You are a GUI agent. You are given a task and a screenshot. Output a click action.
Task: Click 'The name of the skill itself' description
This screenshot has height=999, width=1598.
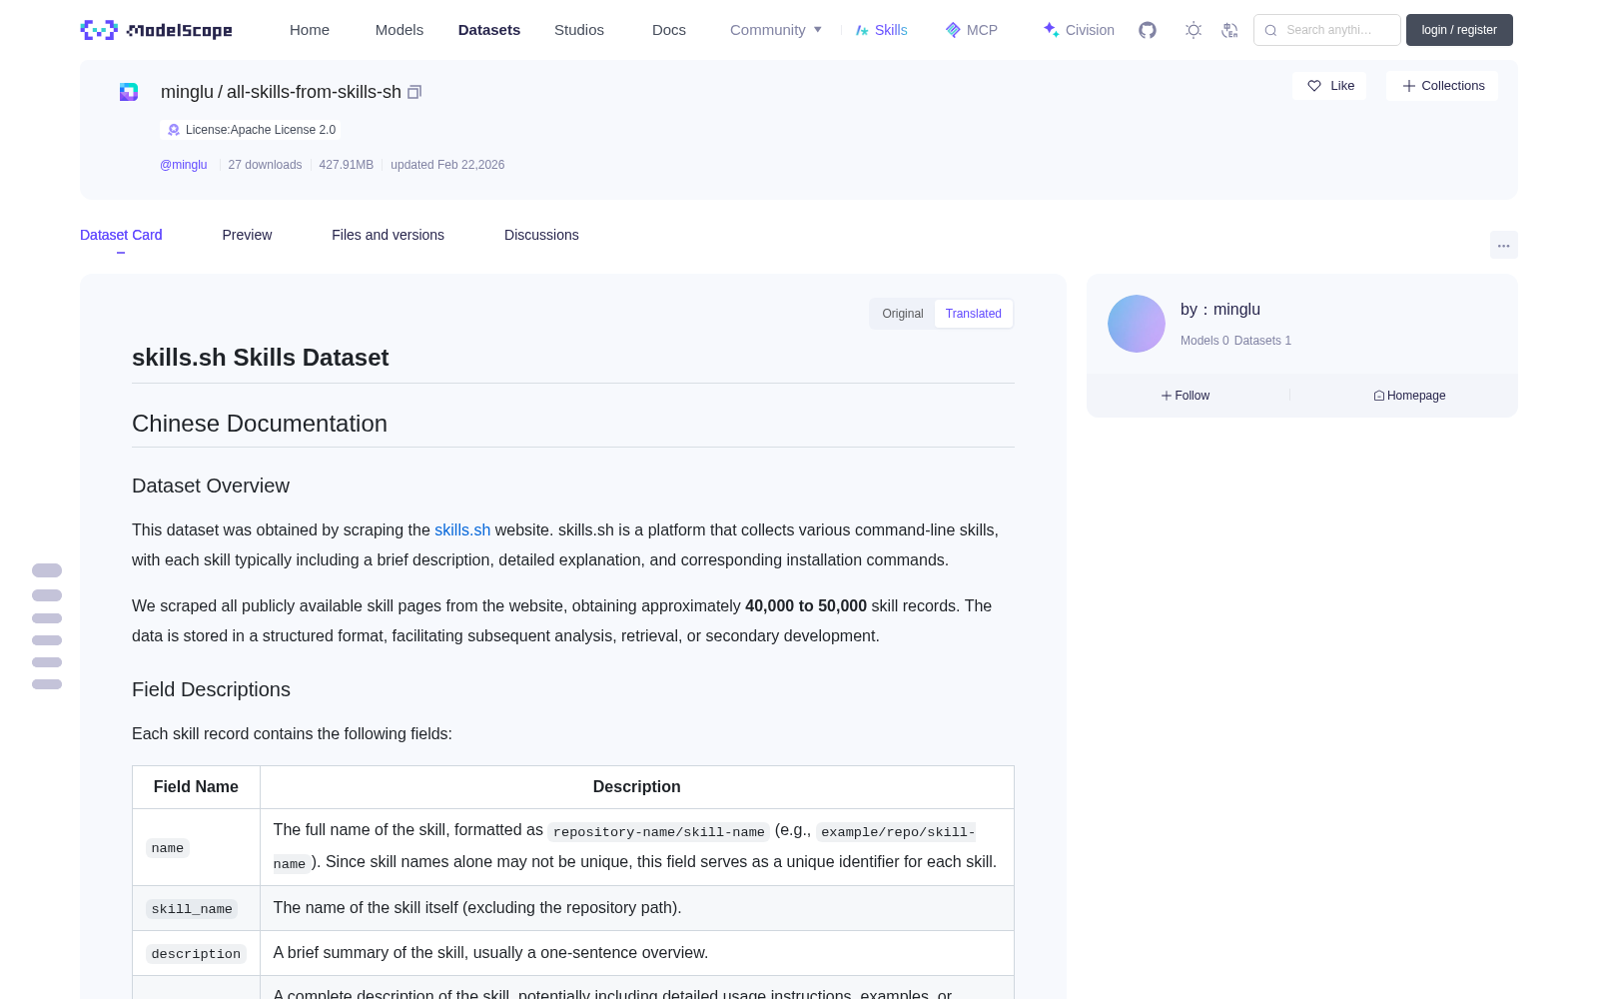[x=477, y=908]
